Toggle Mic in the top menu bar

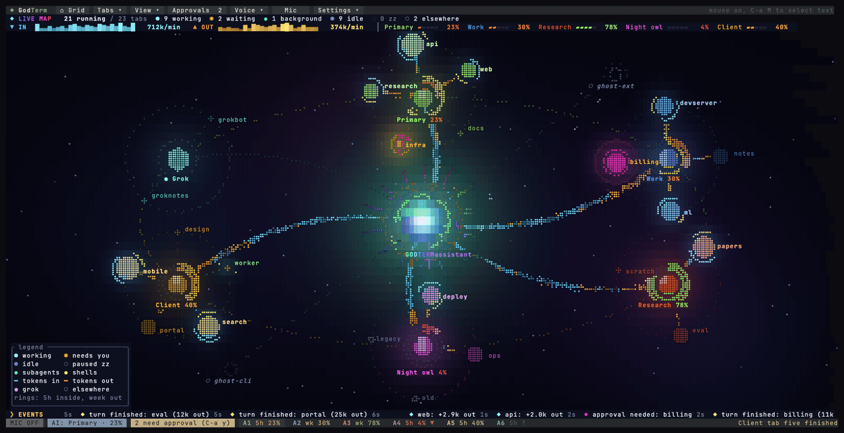tap(290, 11)
